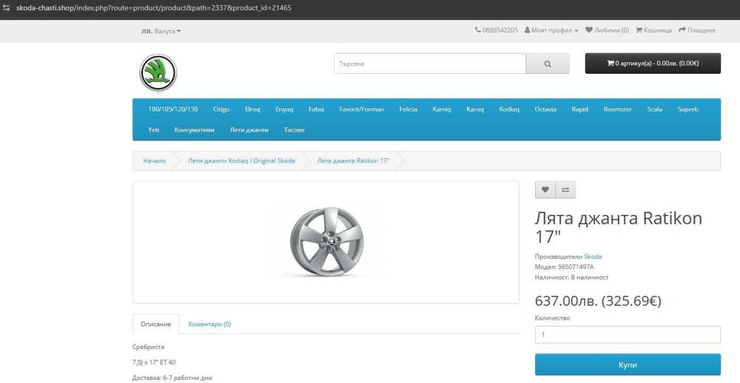Click the Купи buy button

pyautogui.click(x=628, y=365)
